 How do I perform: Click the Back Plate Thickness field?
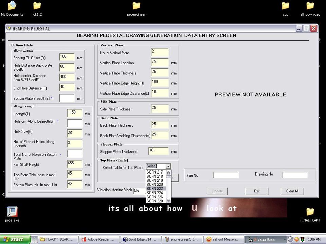coord(160,125)
